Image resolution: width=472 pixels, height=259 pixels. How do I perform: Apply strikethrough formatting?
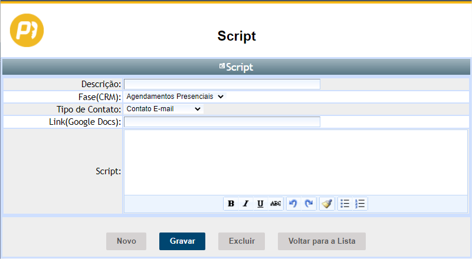coord(276,204)
